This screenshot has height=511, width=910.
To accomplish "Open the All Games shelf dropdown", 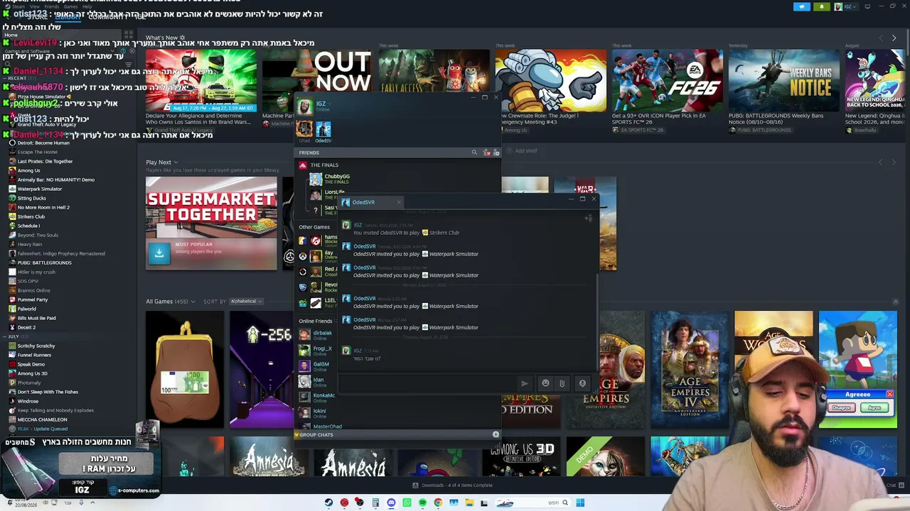I will coord(193,302).
